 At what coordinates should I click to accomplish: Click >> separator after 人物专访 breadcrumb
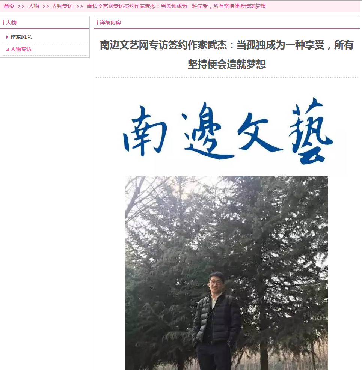80,6
